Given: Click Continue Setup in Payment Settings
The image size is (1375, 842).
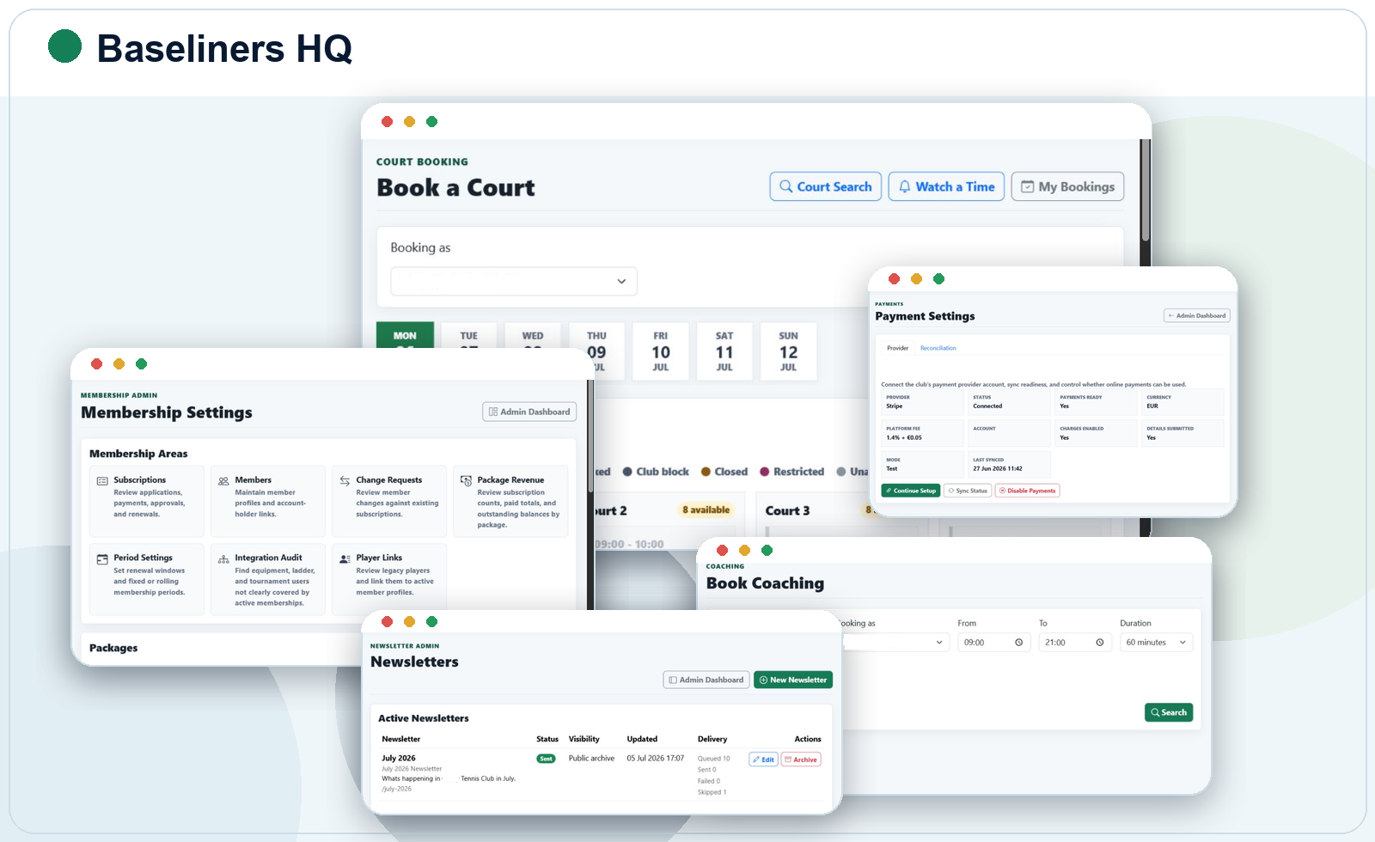Looking at the screenshot, I should (x=910, y=491).
